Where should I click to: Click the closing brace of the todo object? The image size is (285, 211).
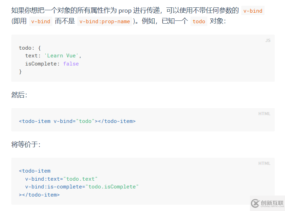click(20, 72)
